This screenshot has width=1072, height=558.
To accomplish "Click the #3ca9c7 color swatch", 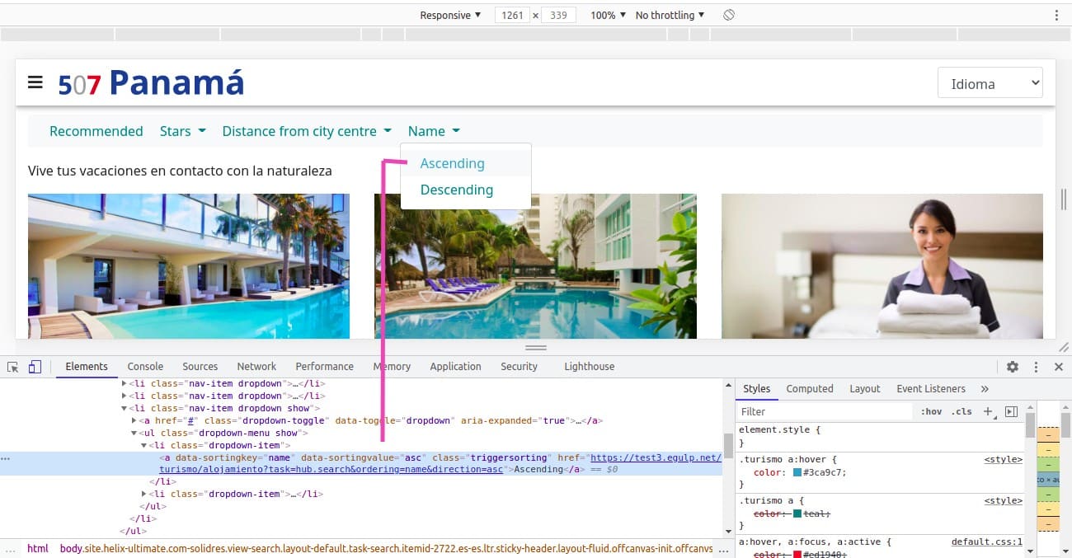I will point(797,472).
